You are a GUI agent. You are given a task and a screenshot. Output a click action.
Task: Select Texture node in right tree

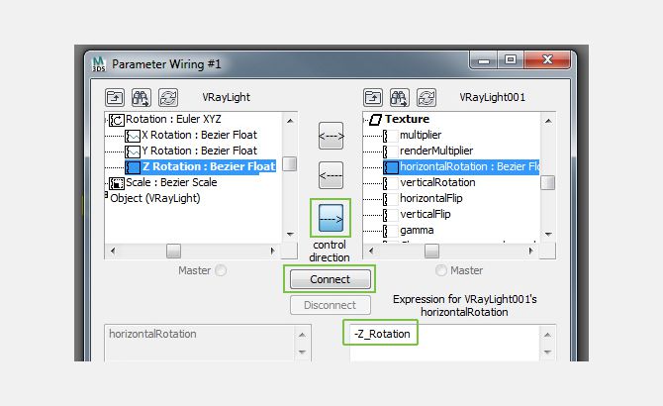(407, 119)
